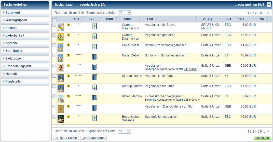Image resolution: width=273 pixels, height=142 pixels.
Task: Open title number link 24179484
Action: [190, 69]
